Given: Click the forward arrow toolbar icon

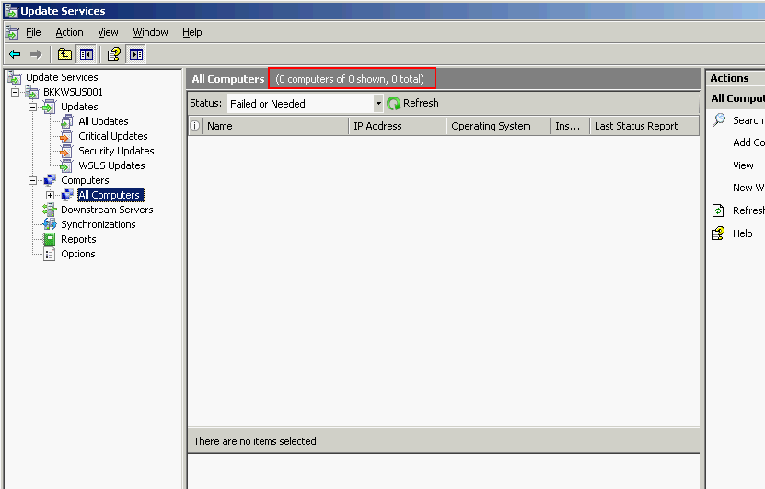Looking at the screenshot, I should pyautogui.click(x=36, y=54).
